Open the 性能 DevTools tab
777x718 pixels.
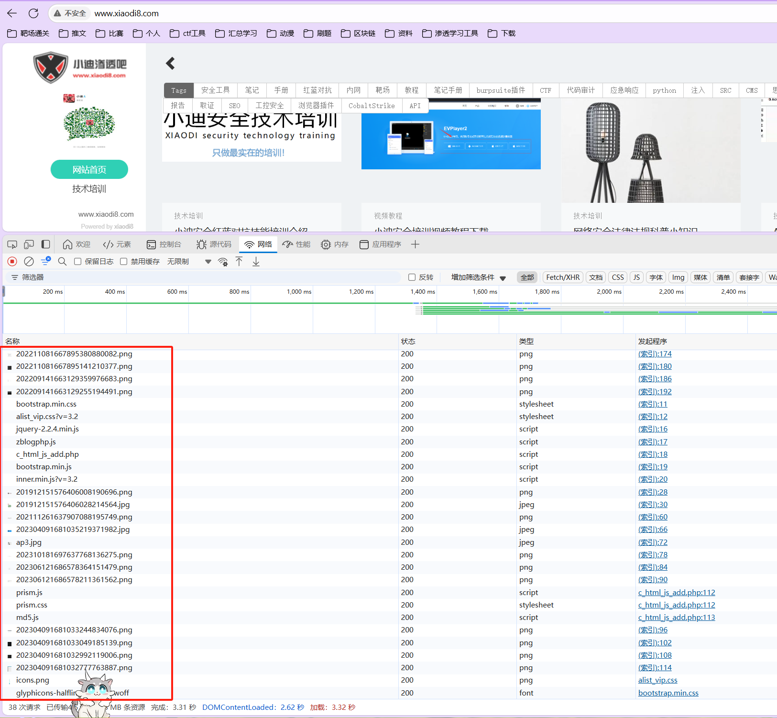coord(296,244)
